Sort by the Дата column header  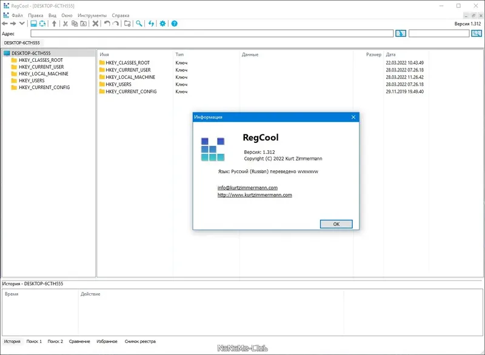(390, 55)
